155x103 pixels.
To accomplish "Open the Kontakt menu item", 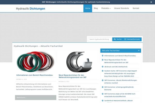I will tap(136, 8).
